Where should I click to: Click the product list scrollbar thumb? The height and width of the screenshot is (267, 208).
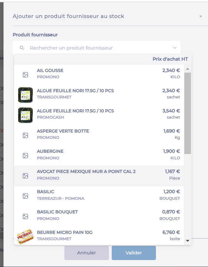187,113
